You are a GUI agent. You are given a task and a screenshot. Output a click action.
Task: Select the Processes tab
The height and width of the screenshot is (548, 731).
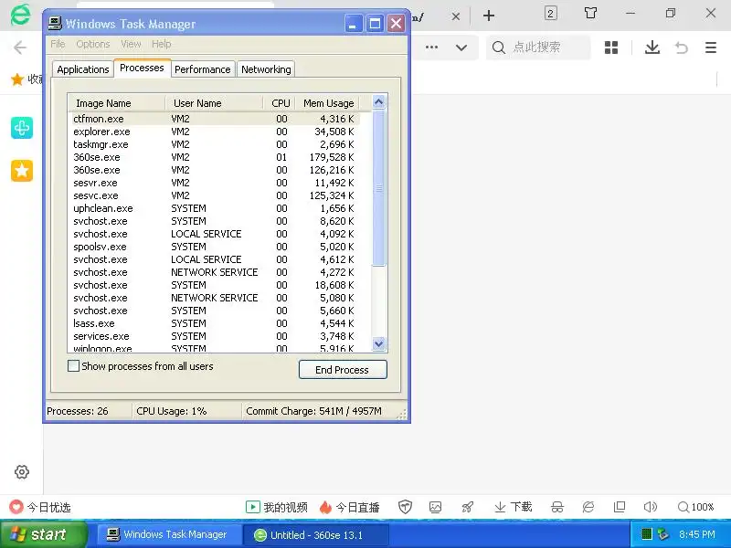point(142,68)
